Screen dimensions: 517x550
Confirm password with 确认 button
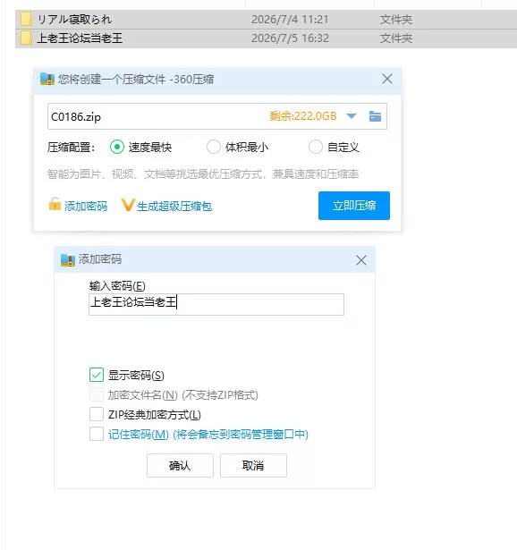(x=180, y=465)
